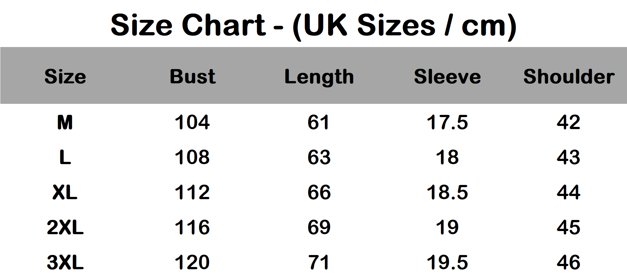Viewport: 627px width, 279px height.
Task: Click bust value 104 for size M
Action: click(x=192, y=122)
